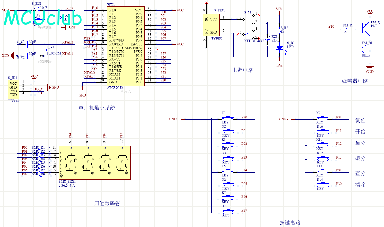
Task: Select the 清除 label beside K14
Action: 360,185
